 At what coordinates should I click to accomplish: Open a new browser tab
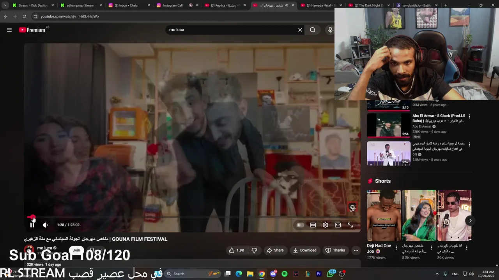(446, 5)
